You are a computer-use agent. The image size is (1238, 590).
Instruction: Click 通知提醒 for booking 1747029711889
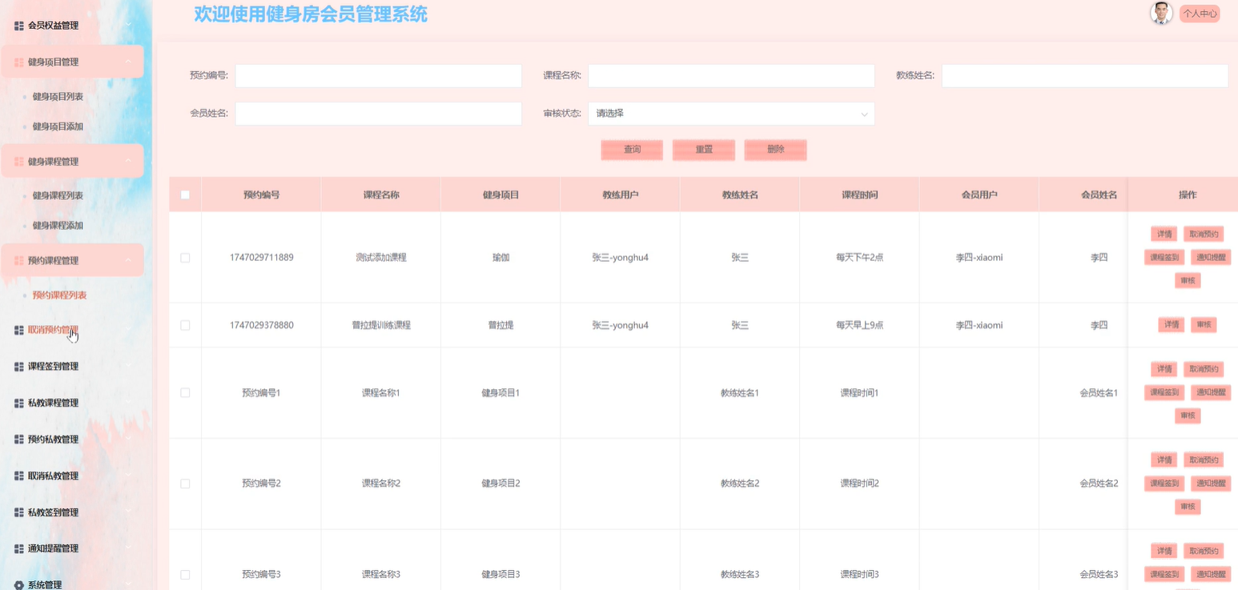point(1211,258)
